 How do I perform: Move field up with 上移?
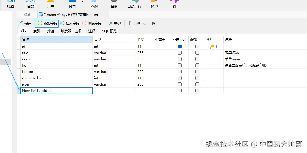(134, 23)
